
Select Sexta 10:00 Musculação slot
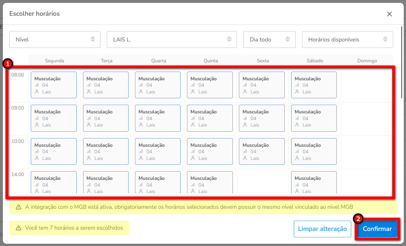[x=262, y=151]
